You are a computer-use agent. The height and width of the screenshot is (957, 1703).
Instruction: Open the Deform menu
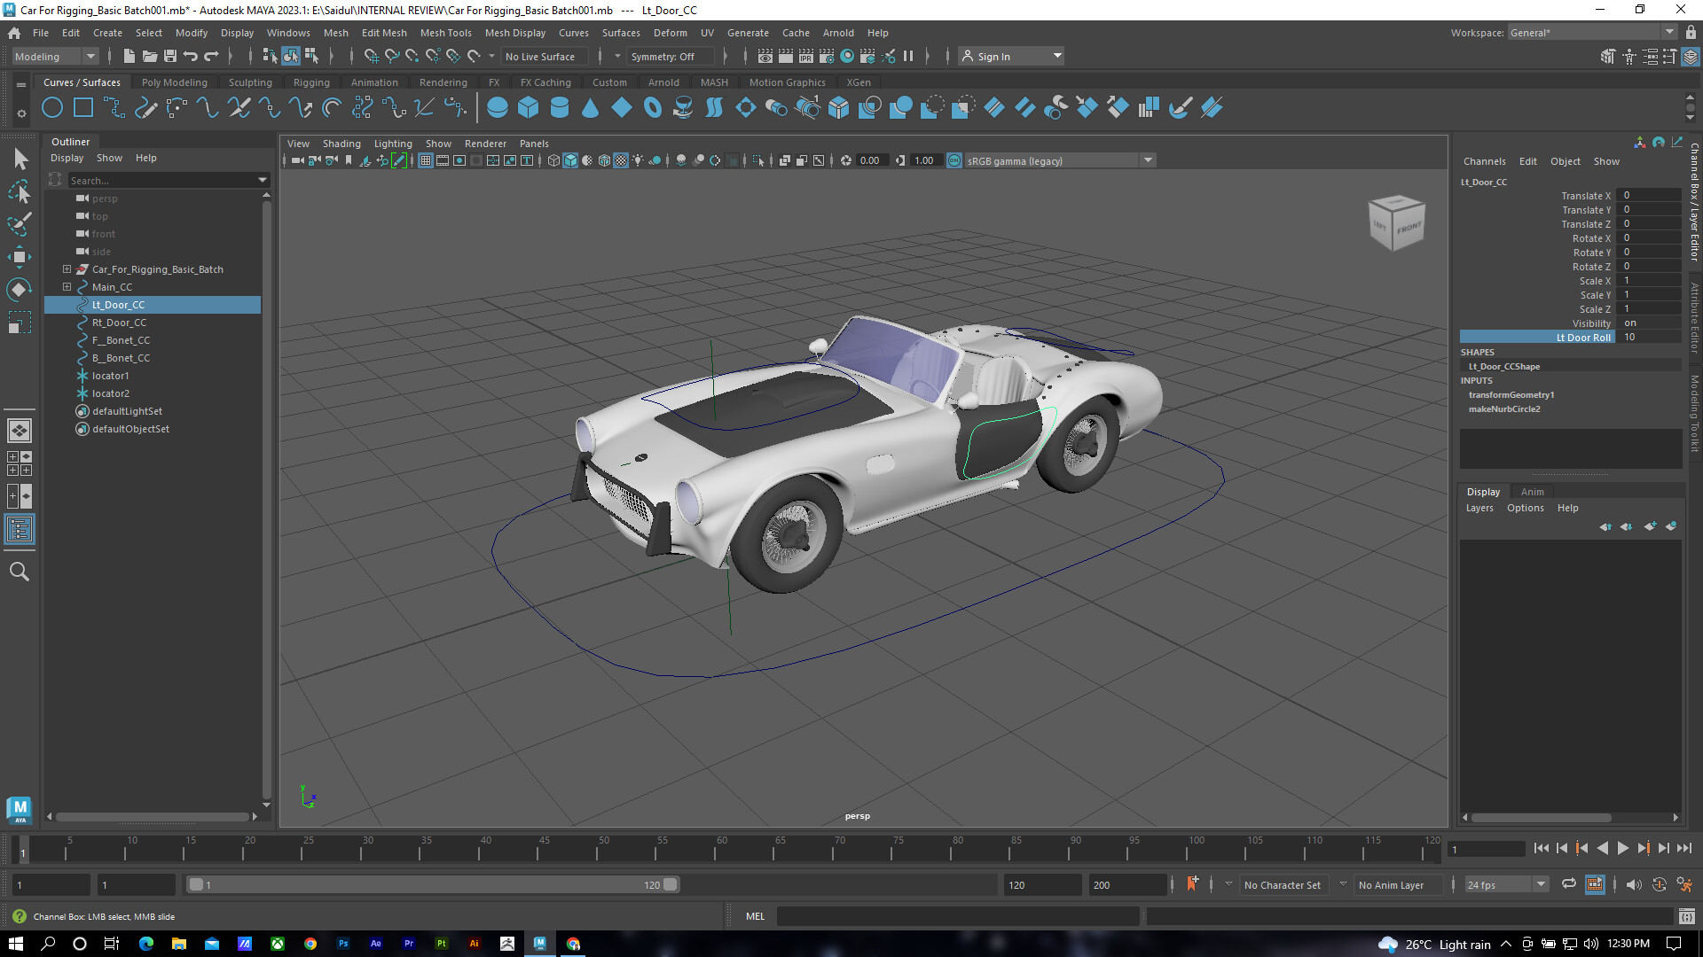point(670,33)
